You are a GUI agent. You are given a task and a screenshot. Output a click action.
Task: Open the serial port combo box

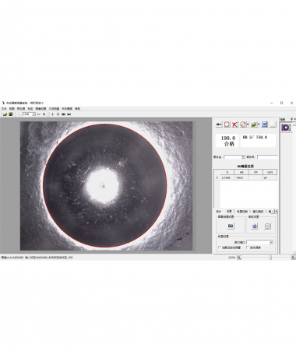(x=259, y=242)
